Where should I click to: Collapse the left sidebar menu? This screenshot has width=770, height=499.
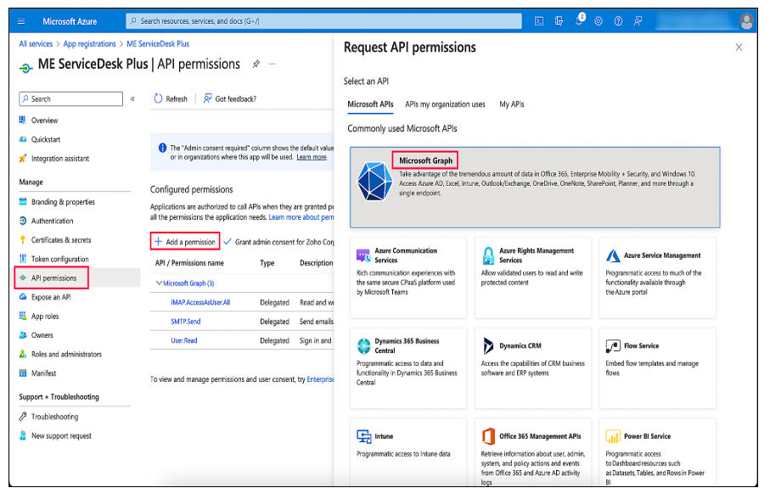tap(132, 99)
